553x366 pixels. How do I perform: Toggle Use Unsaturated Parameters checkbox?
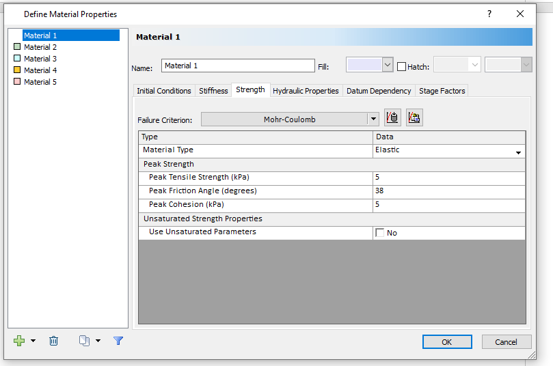[x=380, y=233]
